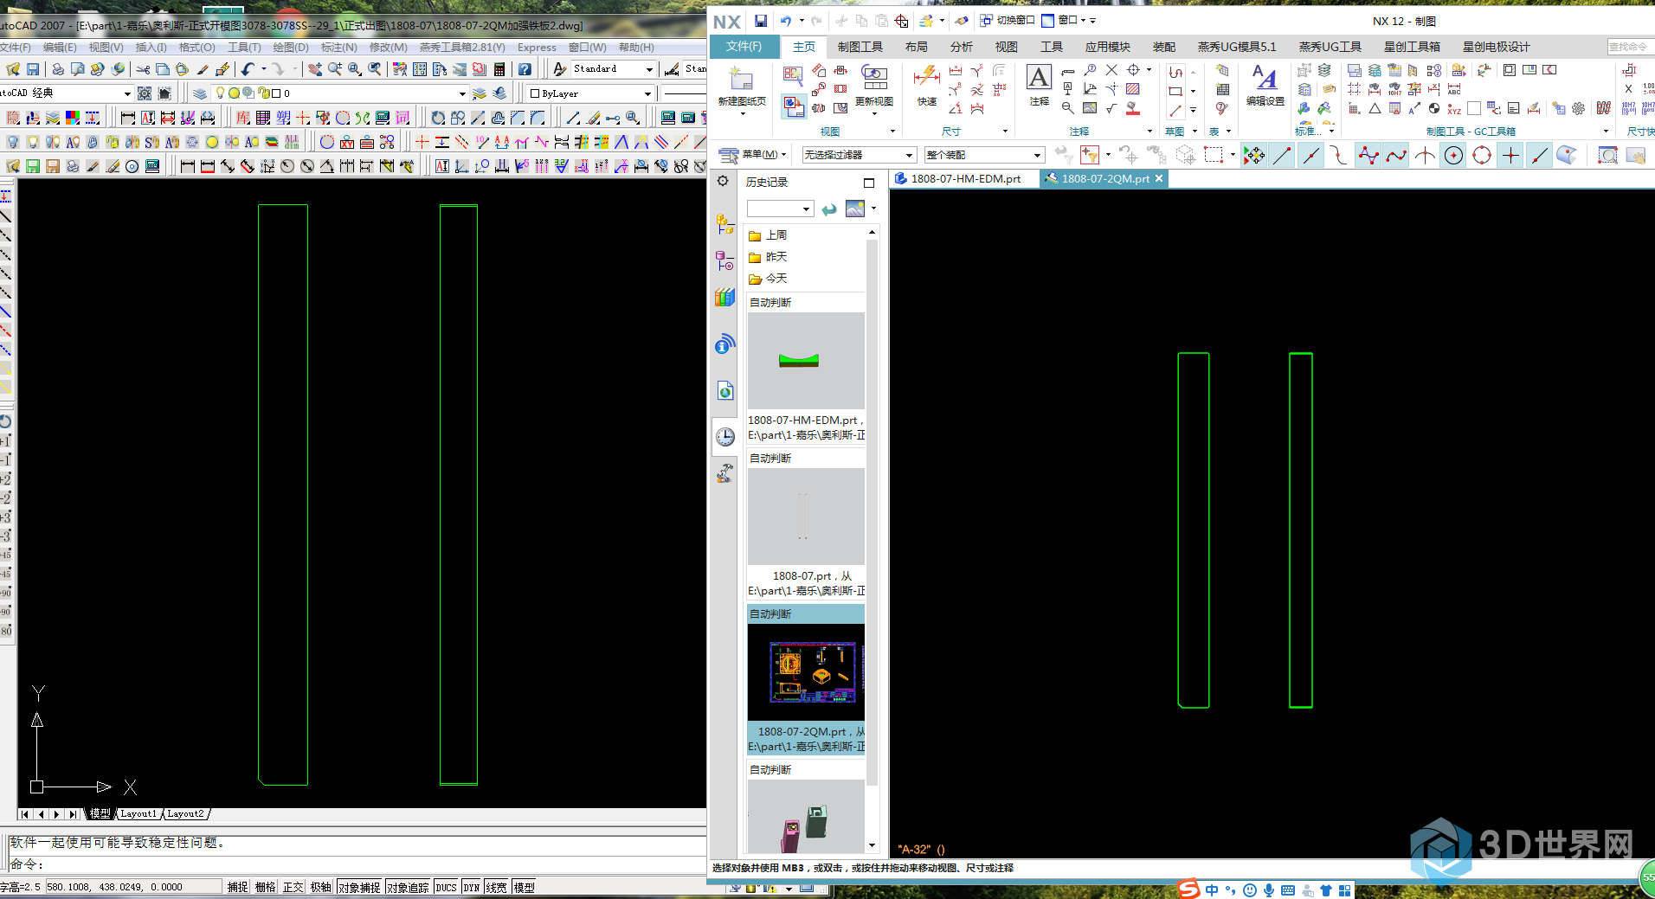Toggle 捕捉 snap mode in AutoCAD status bar

[237, 887]
